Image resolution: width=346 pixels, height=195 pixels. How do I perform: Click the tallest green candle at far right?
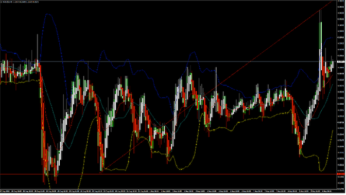pos(320,35)
